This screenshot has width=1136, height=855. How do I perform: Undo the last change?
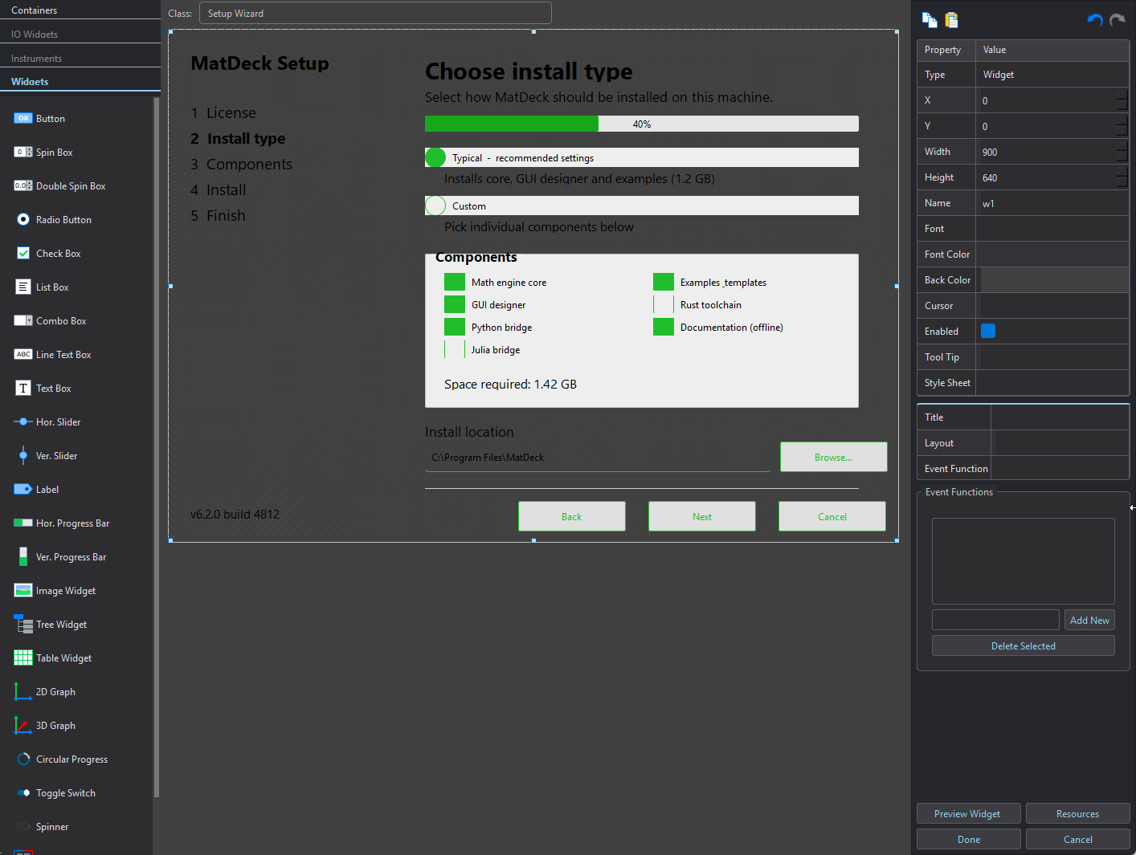click(x=1095, y=20)
